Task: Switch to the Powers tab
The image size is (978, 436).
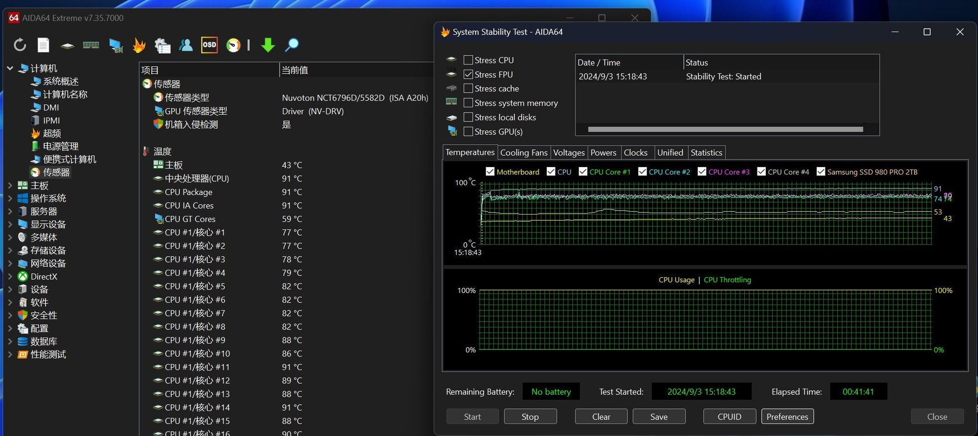Action: coord(603,153)
